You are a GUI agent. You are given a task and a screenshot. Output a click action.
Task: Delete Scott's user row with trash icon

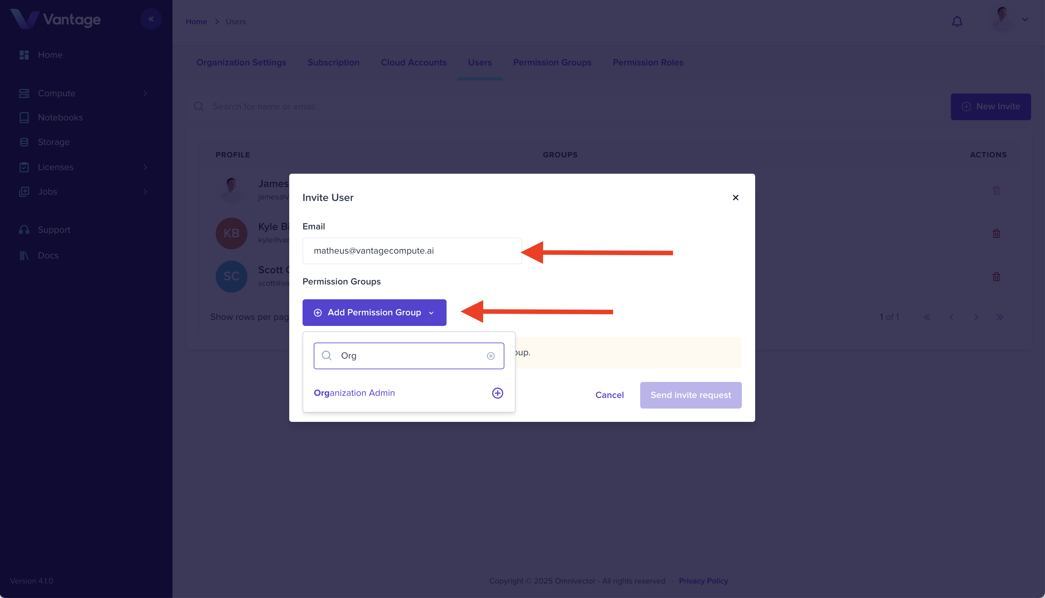pyautogui.click(x=996, y=277)
